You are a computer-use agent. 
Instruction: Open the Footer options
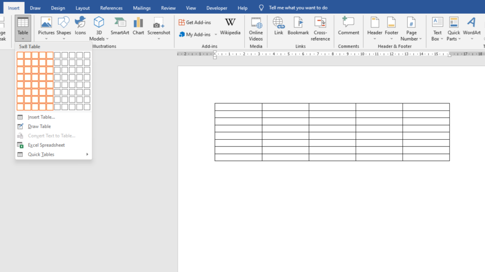coord(391,28)
